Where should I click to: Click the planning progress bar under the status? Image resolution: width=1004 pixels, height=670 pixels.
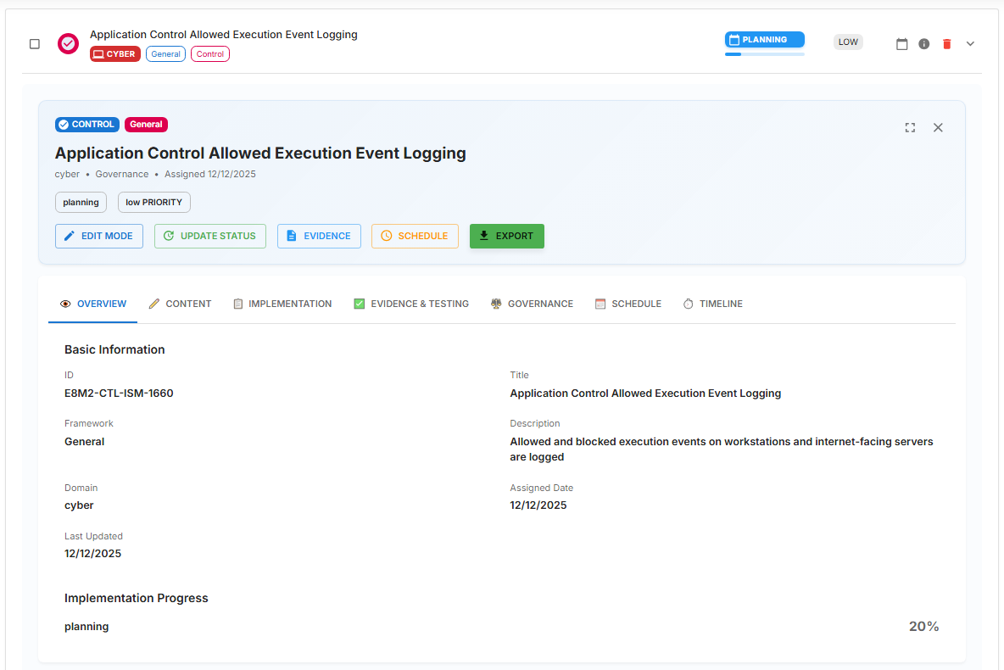click(764, 54)
